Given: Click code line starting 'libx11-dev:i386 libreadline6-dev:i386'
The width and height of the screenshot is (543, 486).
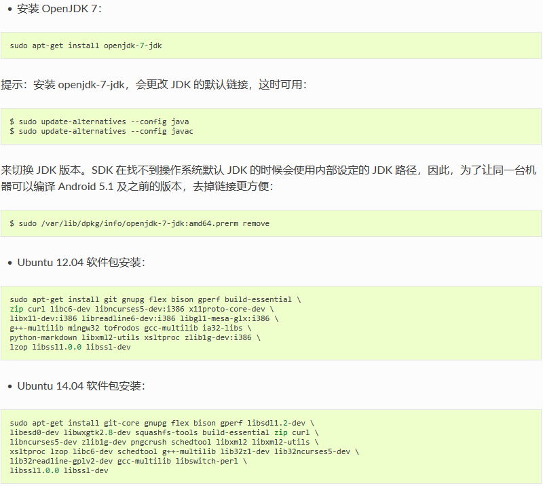Looking at the screenshot, I should [x=144, y=318].
